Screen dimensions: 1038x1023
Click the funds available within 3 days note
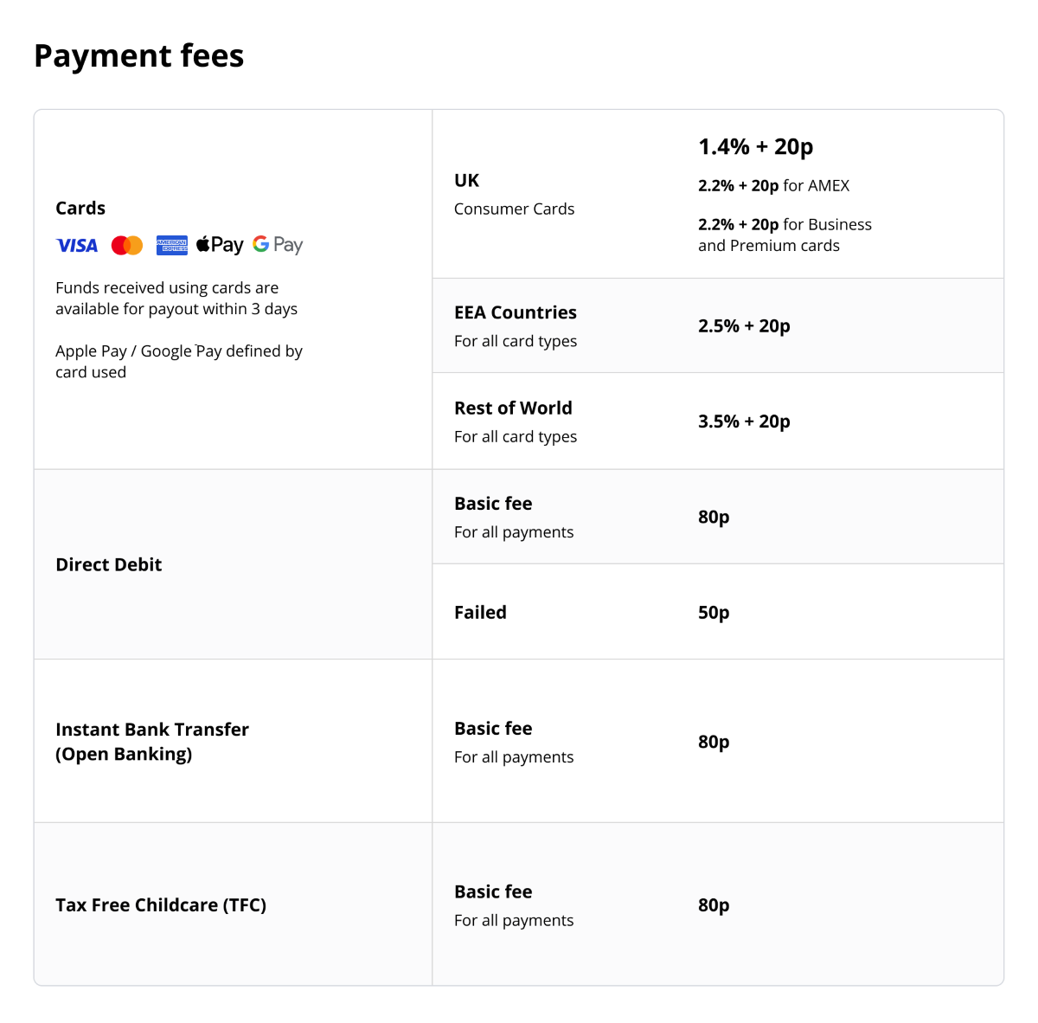click(x=176, y=299)
